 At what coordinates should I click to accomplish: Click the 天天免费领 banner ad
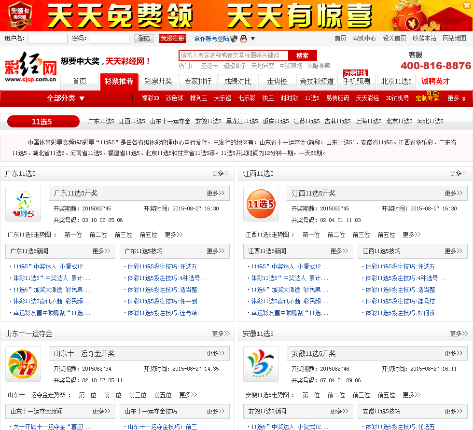coord(121,15)
